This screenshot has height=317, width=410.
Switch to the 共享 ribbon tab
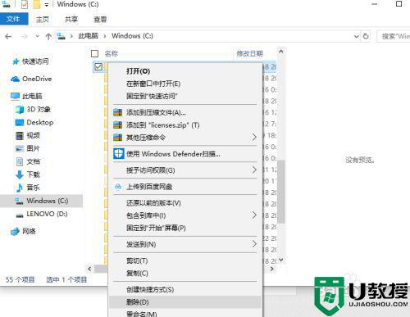[x=71, y=20]
